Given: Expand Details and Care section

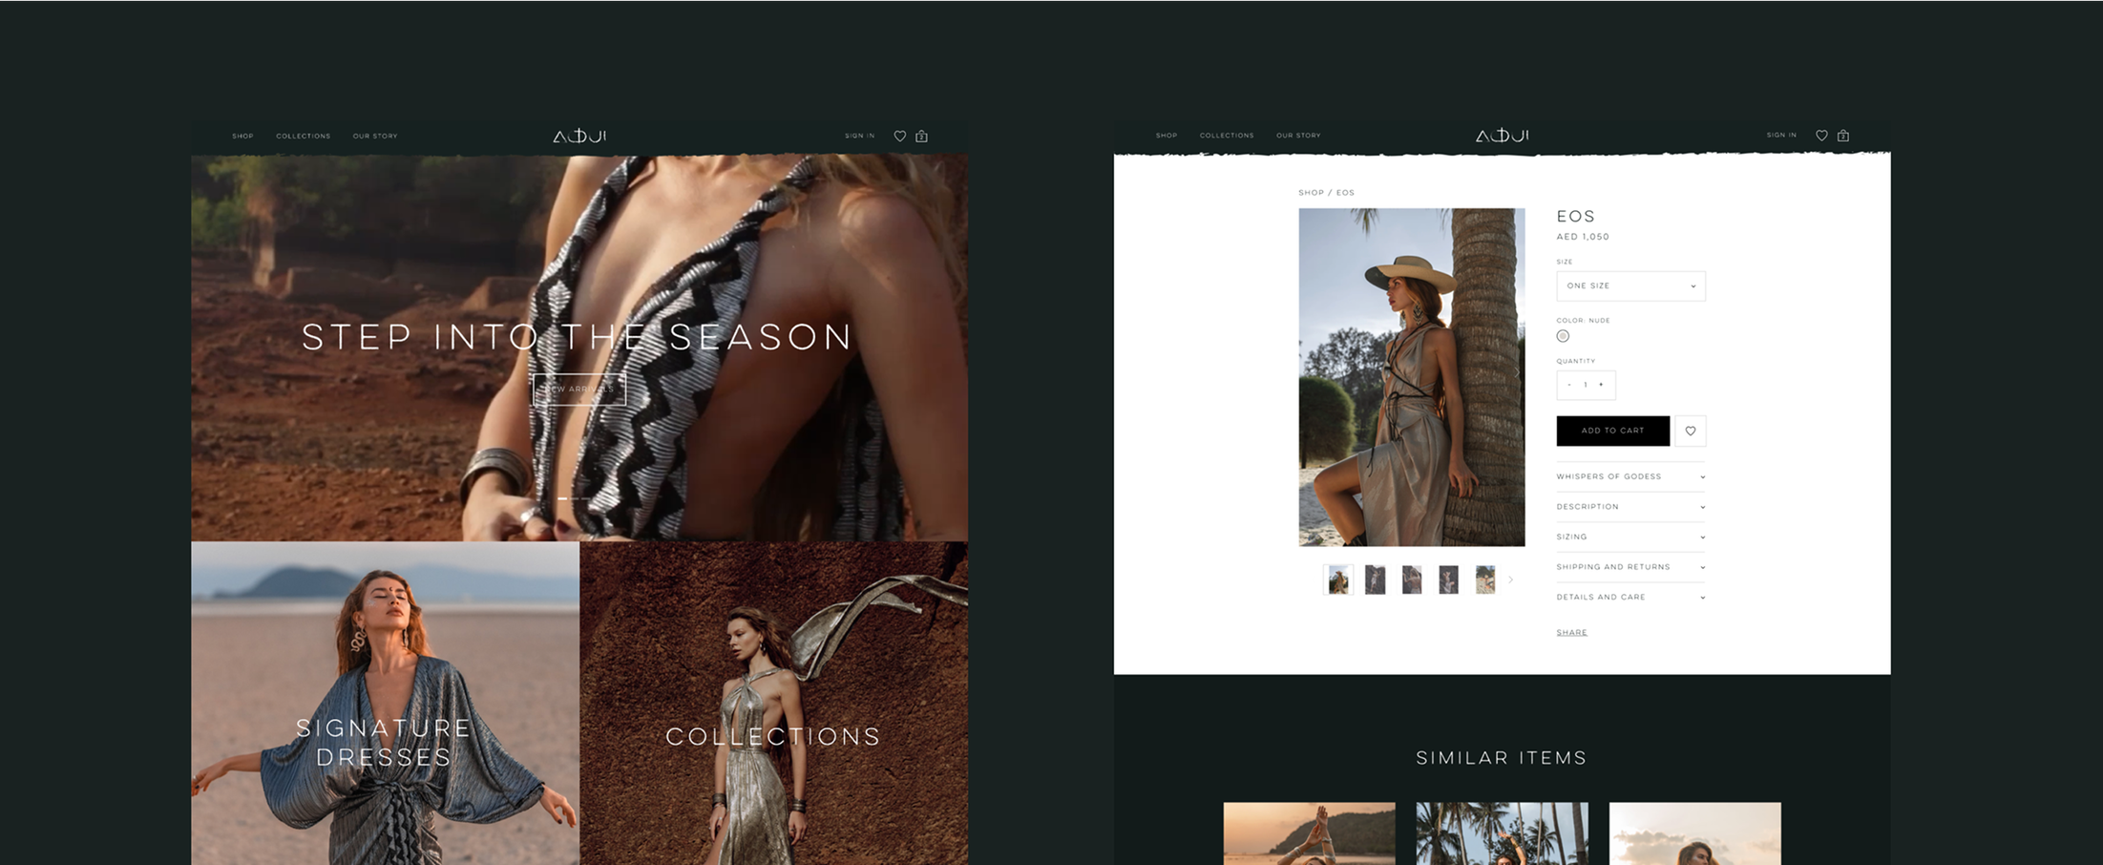Looking at the screenshot, I should pyautogui.click(x=1630, y=597).
